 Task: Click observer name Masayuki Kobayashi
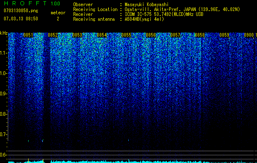147,4
